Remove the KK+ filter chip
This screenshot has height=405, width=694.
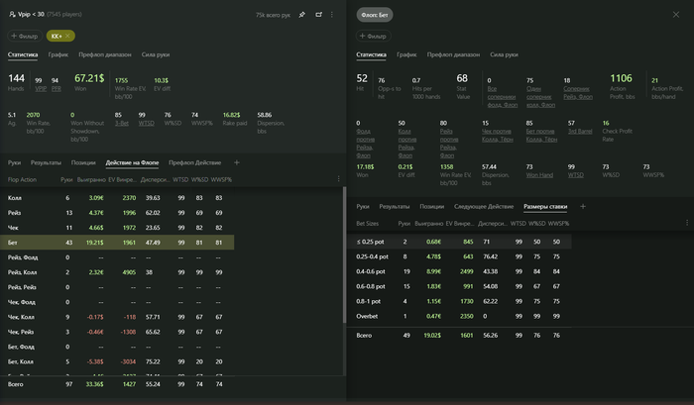coord(67,36)
